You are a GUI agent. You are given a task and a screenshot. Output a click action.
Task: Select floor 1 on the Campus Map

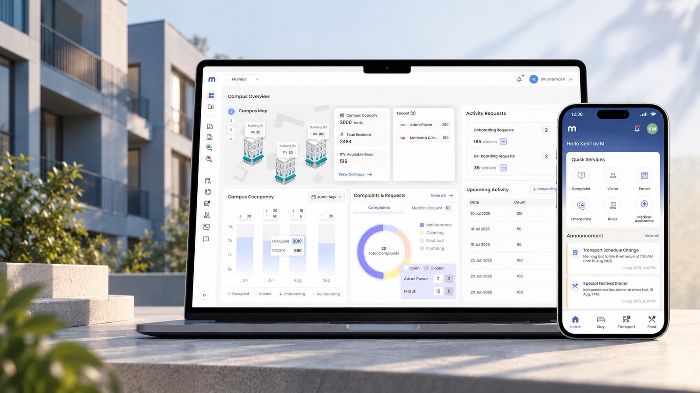click(231, 111)
